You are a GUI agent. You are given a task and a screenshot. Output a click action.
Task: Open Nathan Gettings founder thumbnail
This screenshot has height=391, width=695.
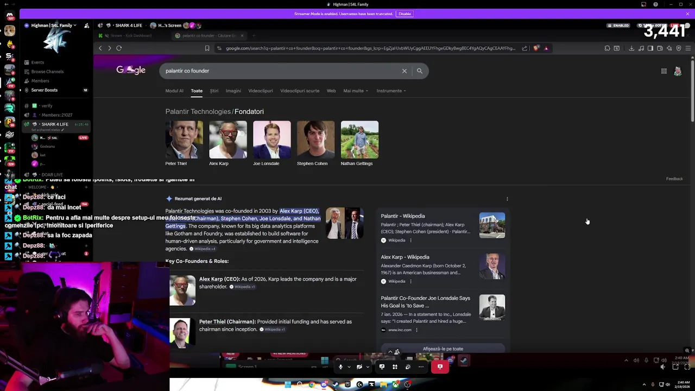pos(359,140)
